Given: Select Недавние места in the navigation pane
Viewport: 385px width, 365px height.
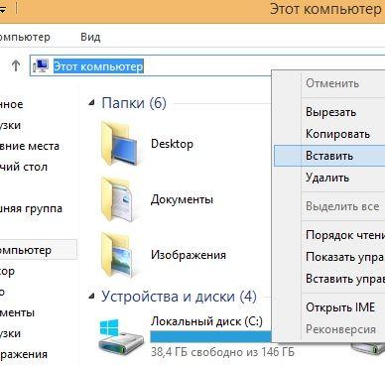Looking at the screenshot, I should tap(30, 146).
